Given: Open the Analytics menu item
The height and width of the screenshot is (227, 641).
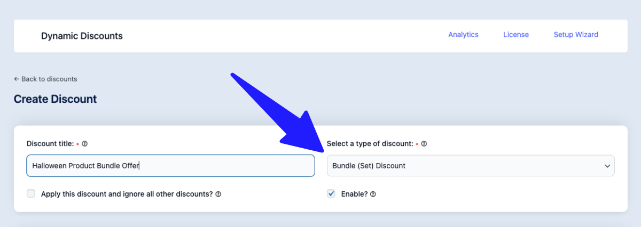Looking at the screenshot, I should [x=463, y=35].
